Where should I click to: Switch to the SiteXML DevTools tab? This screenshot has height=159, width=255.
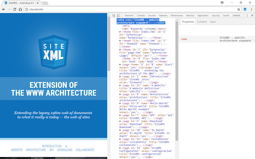236,16
